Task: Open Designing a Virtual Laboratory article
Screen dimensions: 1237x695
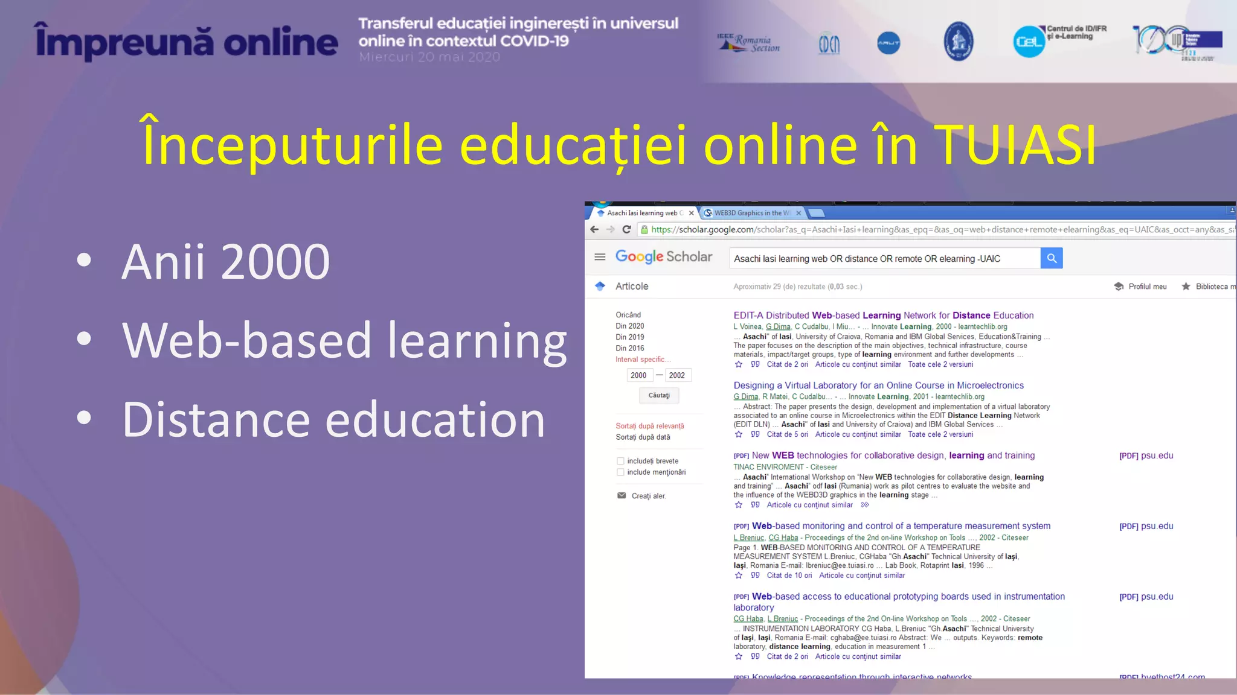Action: click(879, 386)
